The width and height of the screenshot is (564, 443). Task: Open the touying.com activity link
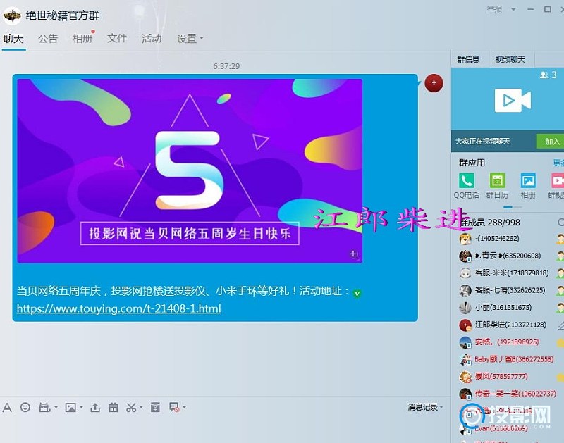point(119,308)
